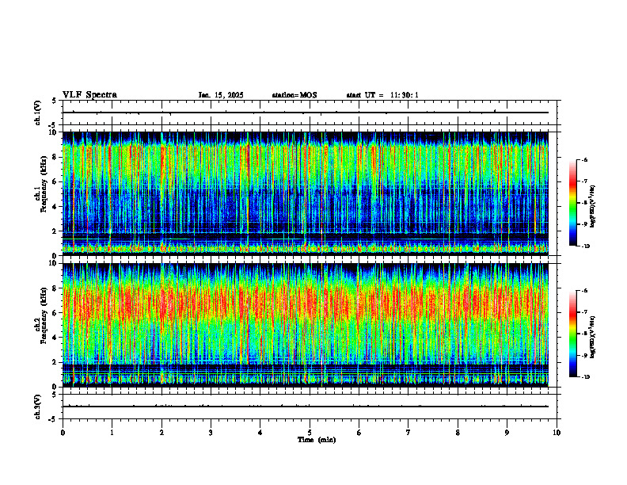Click the ch.2 frequency tick label "8"

(x=55, y=288)
